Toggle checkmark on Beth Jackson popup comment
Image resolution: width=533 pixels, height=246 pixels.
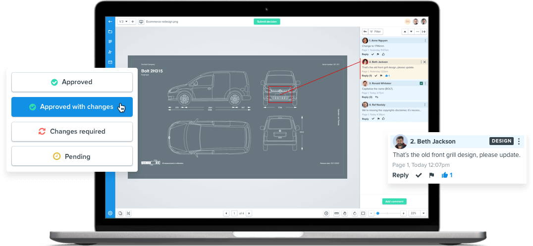pyautogui.click(x=419, y=175)
